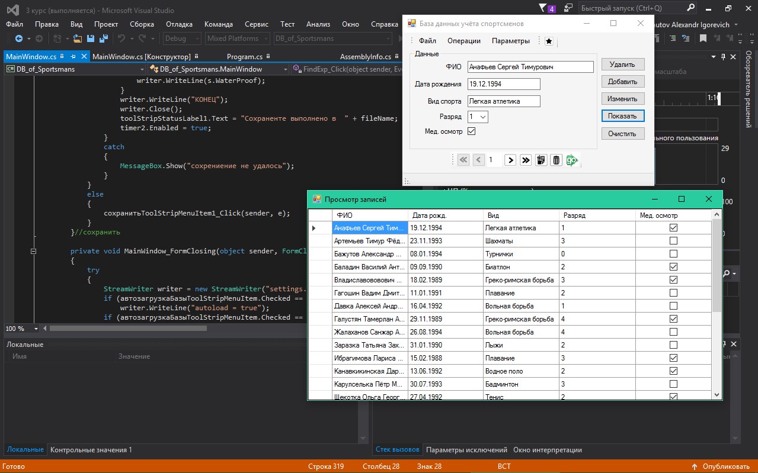758x473 pixels.
Task: Click the star icon in form menu bar
Action: coord(549,41)
